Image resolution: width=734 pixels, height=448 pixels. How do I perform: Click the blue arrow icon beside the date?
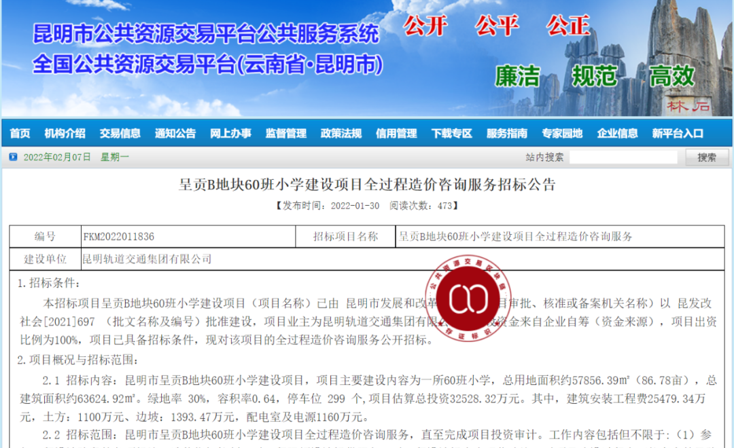(x=13, y=157)
